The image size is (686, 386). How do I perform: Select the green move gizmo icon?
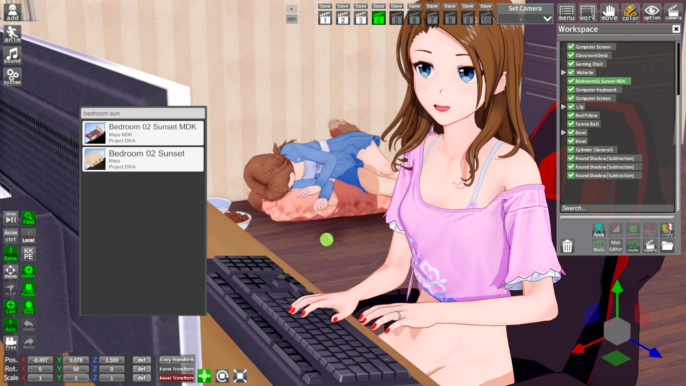click(x=204, y=376)
